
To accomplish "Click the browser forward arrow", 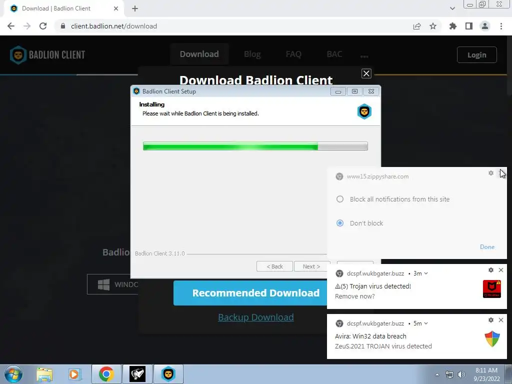I will click(x=27, y=26).
